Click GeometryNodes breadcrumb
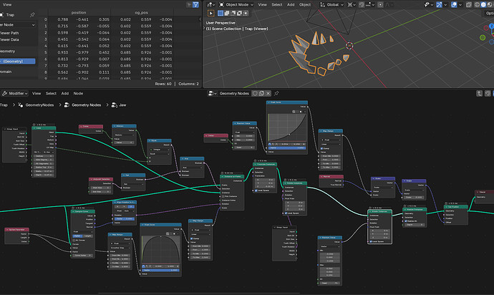This screenshot has width=494, height=295. 39,105
